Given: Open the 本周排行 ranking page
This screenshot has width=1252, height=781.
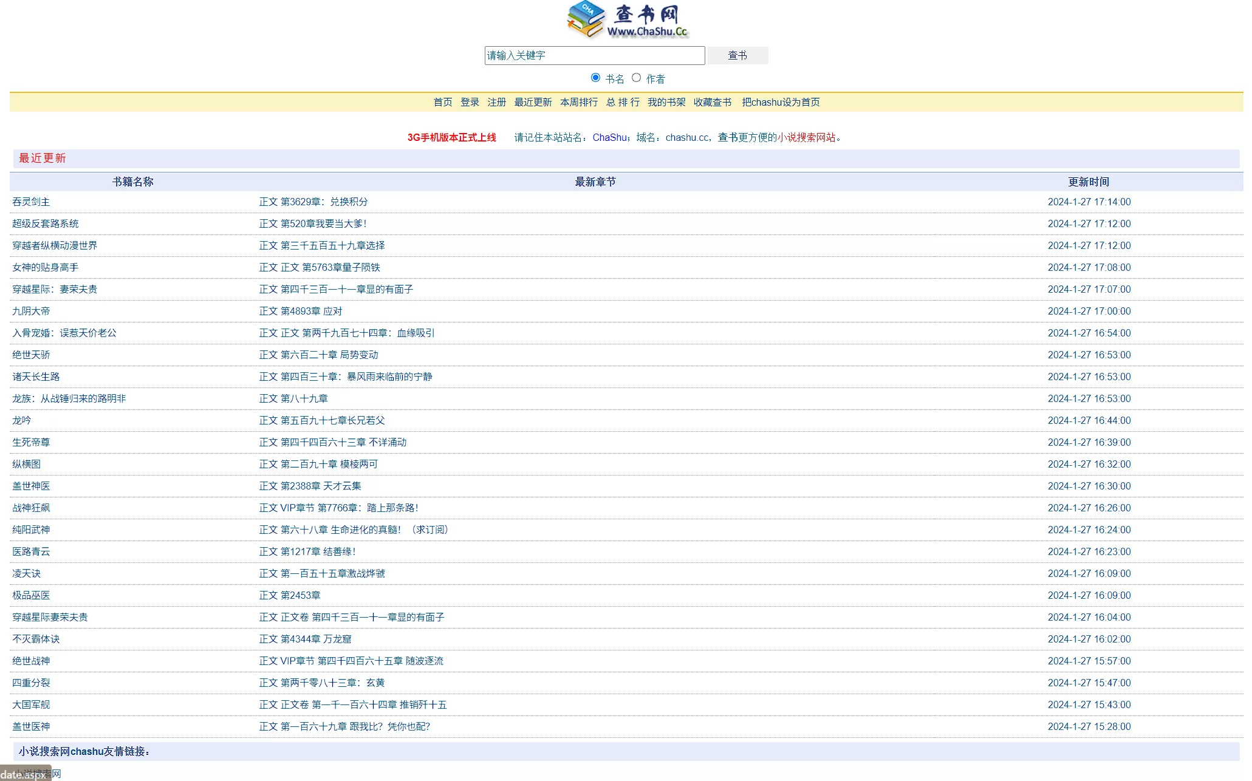Looking at the screenshot, I should [x=577, y=102].
